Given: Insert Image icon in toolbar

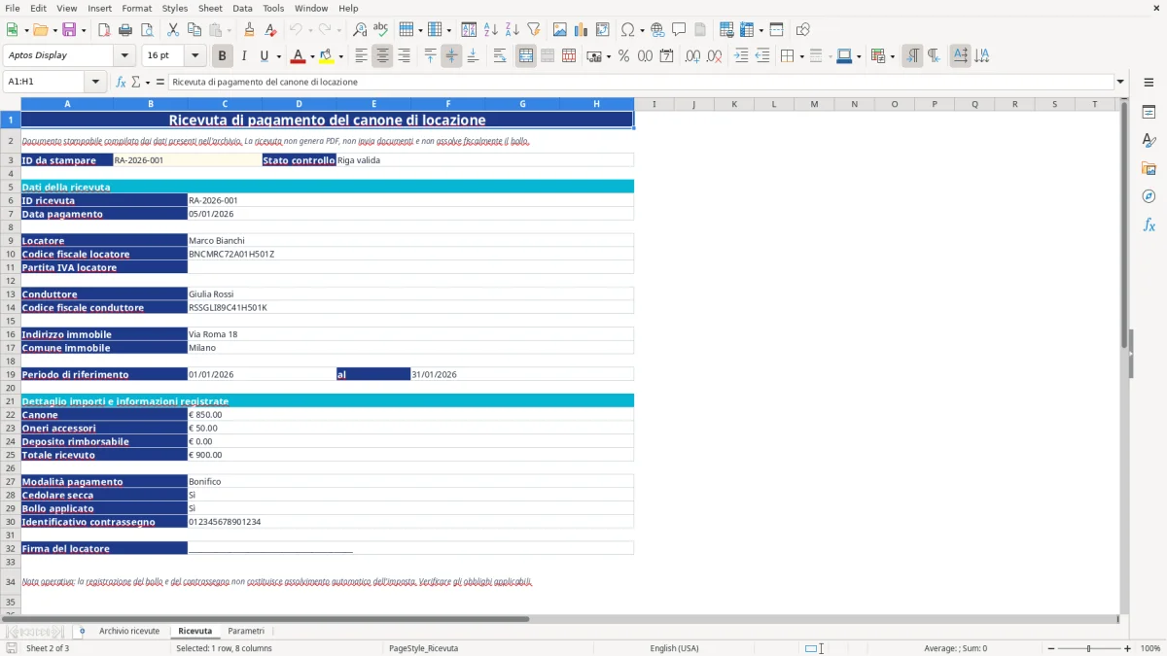Looking at the screenshot, I should click(x=559, y=30).
